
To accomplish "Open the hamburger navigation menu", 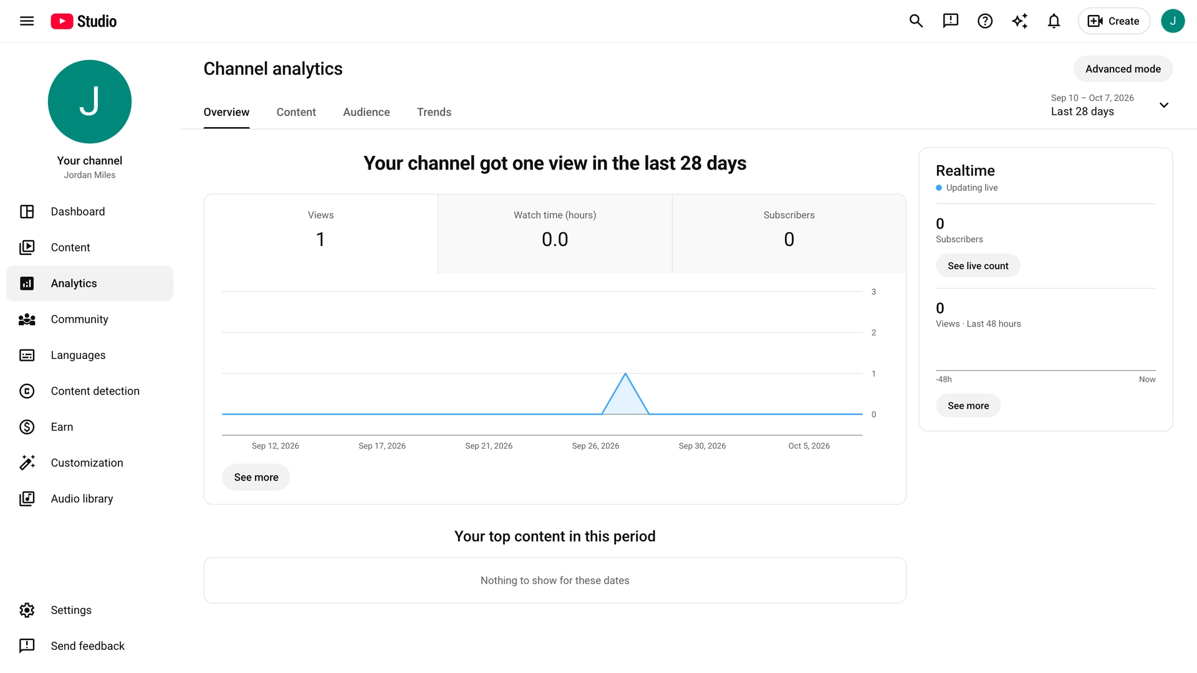I will [x=27, y=21].
